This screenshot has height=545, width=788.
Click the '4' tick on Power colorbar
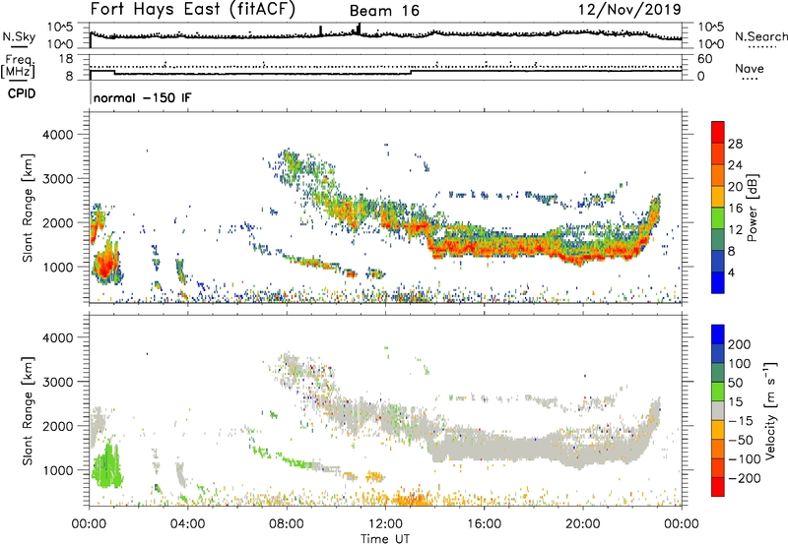coord(732,272)
